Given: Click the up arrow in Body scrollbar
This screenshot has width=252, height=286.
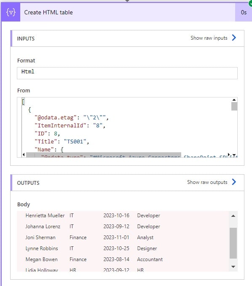Looking at the screenshot, I should click(233, 216).
